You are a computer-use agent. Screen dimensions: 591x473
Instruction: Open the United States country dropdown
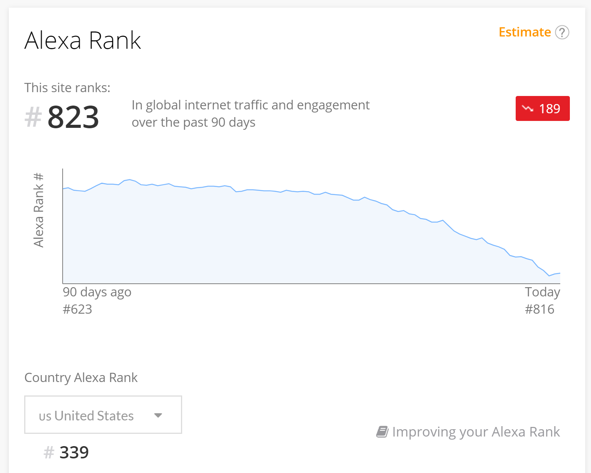tap(103, 415)
